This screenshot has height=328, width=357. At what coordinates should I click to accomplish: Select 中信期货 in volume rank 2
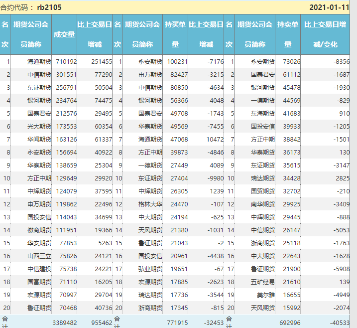[39, 75]
